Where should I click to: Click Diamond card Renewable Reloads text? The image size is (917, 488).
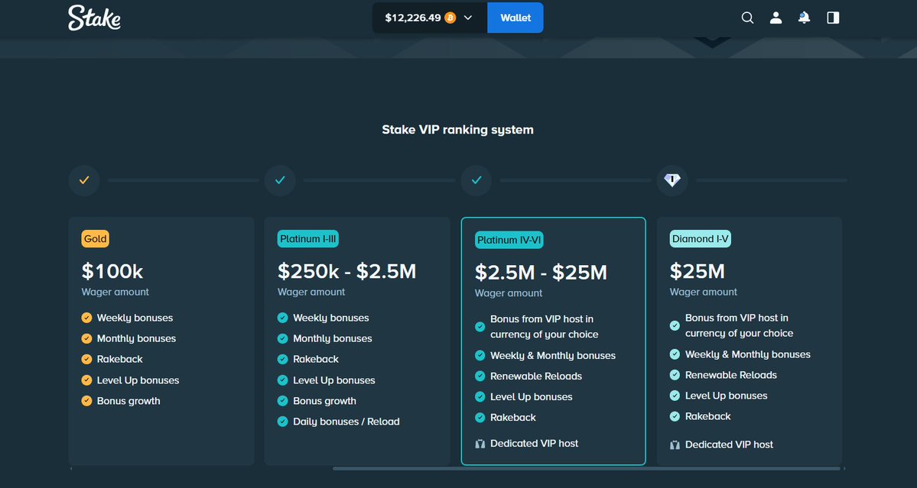point(731,375)
